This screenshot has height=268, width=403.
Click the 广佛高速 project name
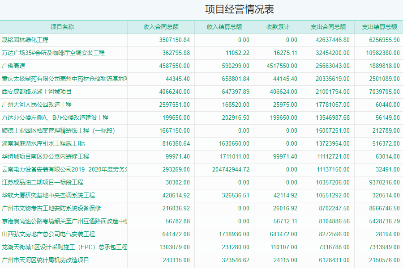click(x=13, y=66)
